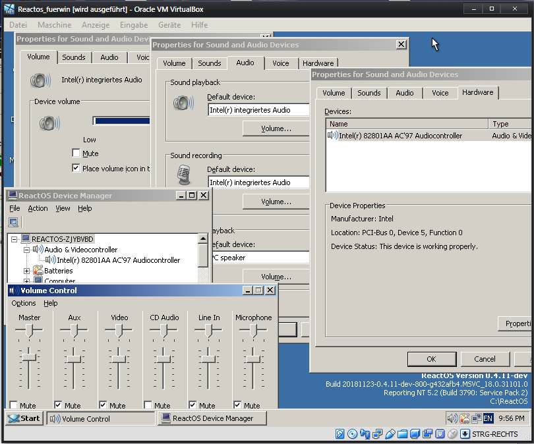Click the speaker volume icon in ReactOS tray
The height and width of the screenshot is (444, 534).
[452, 418]
